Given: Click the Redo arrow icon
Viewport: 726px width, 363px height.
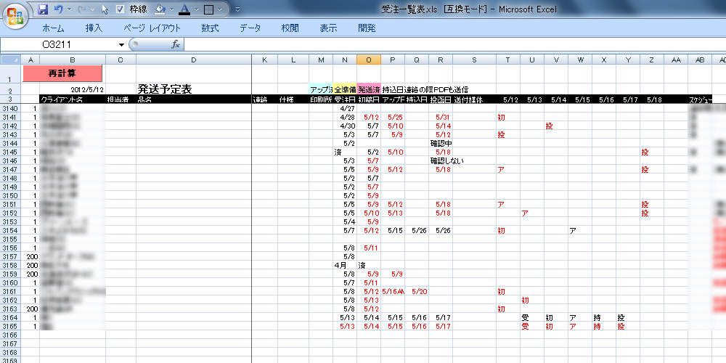Looking at the screenshot, I should (x=82, y=9).
